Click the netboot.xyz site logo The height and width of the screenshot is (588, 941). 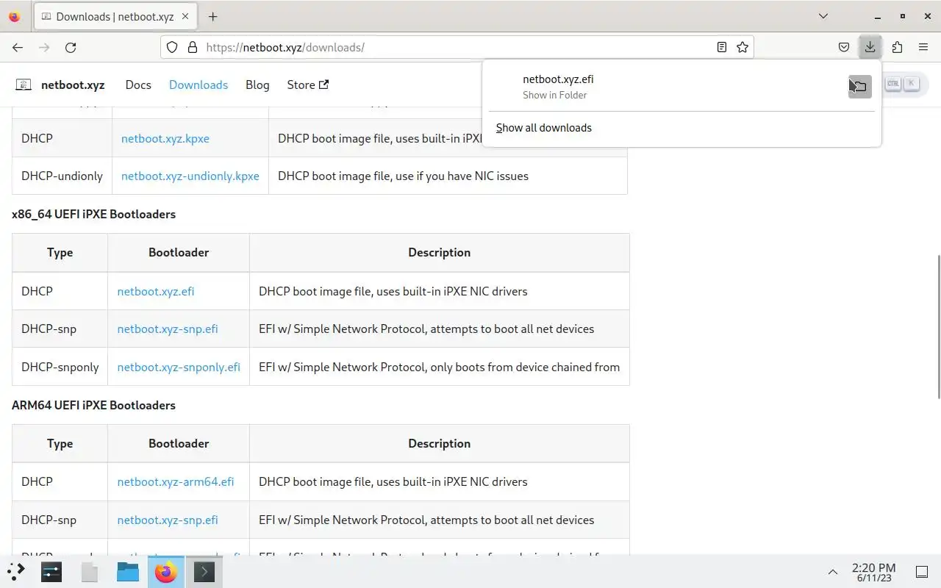click(x=24, y=85)
